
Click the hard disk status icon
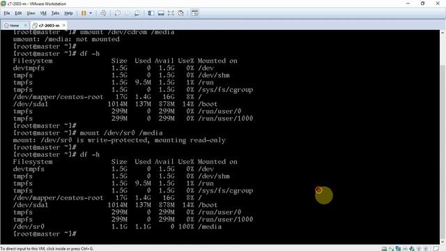(x=384, y=248)
